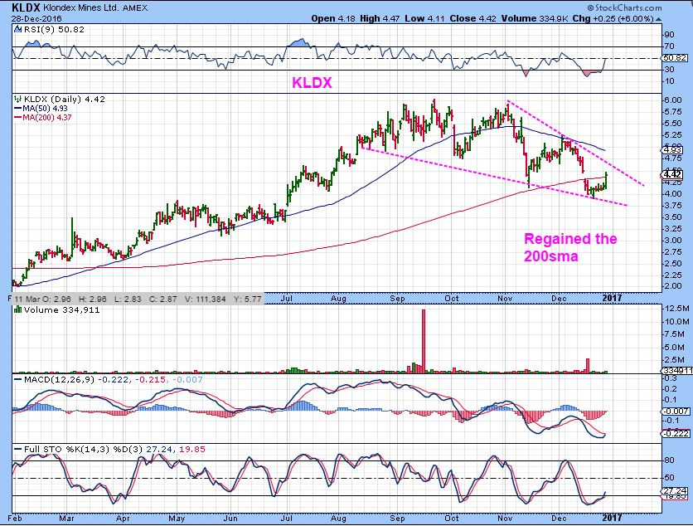Click the 90 level label on RSI axis
The height and width of the screenshot is (526, 693).
[x=669, y=35]
